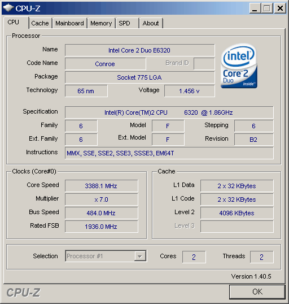Minimize the CPU-Z window

click(x=255, y=8)
